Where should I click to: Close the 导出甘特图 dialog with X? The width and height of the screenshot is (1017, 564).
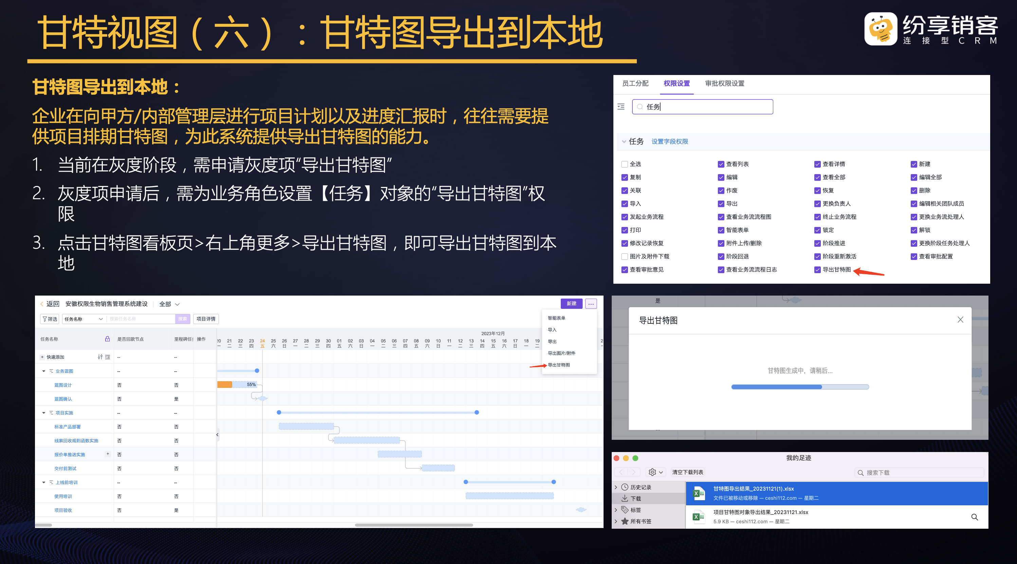tap(960, 320)
